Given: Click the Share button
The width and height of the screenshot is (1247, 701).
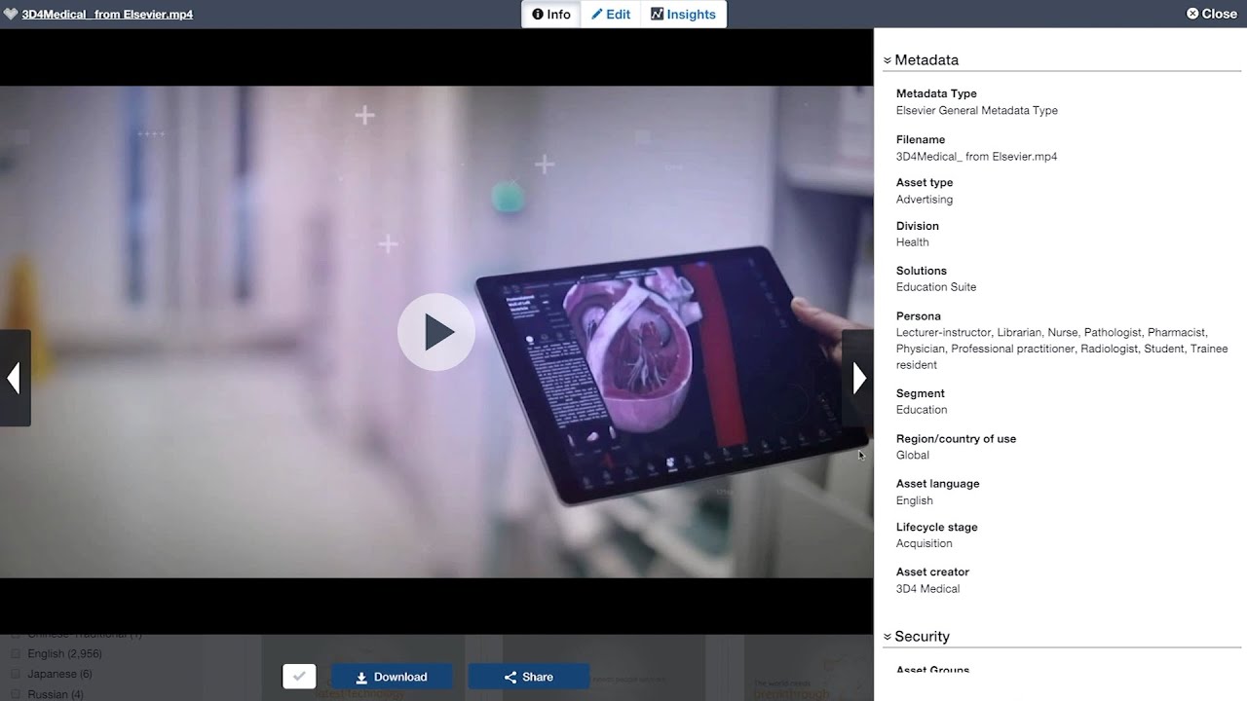Looking at the screenshot, I should pos(529,677).
